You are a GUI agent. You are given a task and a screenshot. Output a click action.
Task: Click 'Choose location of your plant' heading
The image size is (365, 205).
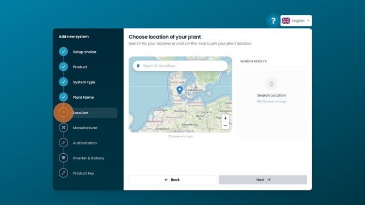(165, 37)
